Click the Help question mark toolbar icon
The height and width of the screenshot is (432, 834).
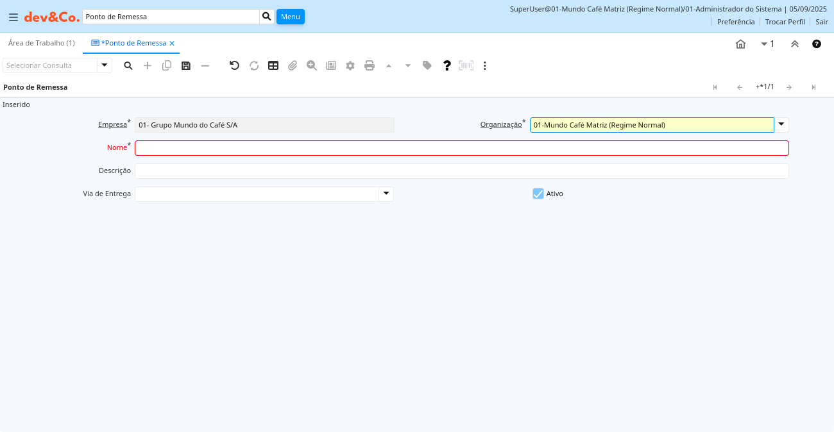tap(447, 65)
